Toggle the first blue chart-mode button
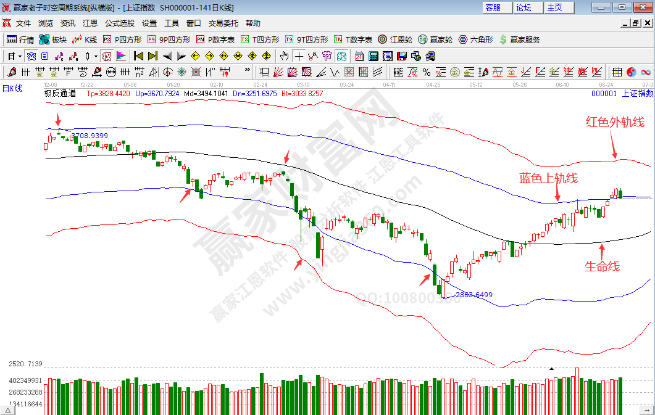Image resolution: width=655 pixels, height=415 pixels. coord(31,56)
